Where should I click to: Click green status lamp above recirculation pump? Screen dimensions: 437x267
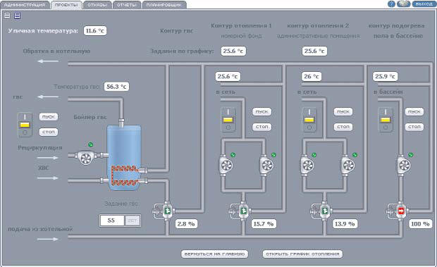click(90, 144)
